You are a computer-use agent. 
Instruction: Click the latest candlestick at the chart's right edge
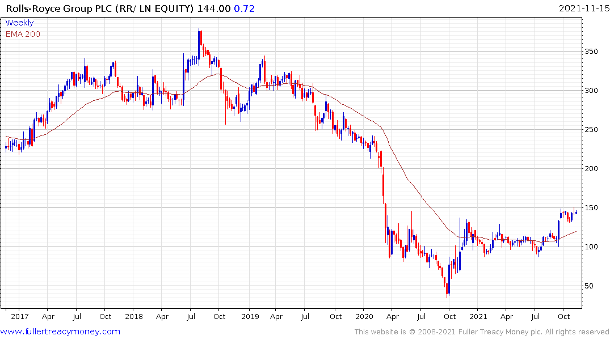click(576, 212)
